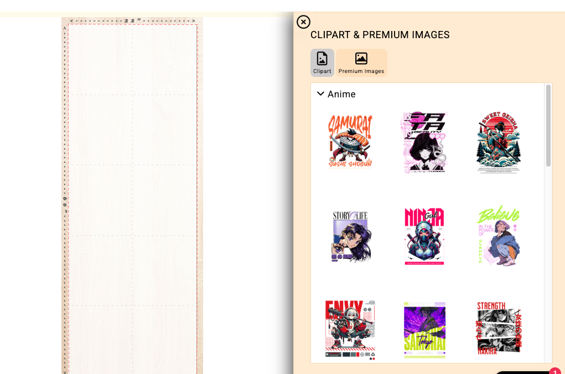This screenshot has height=374, width=565.
Task: Click the Anime category heading
Action: (x=341, y=94)
